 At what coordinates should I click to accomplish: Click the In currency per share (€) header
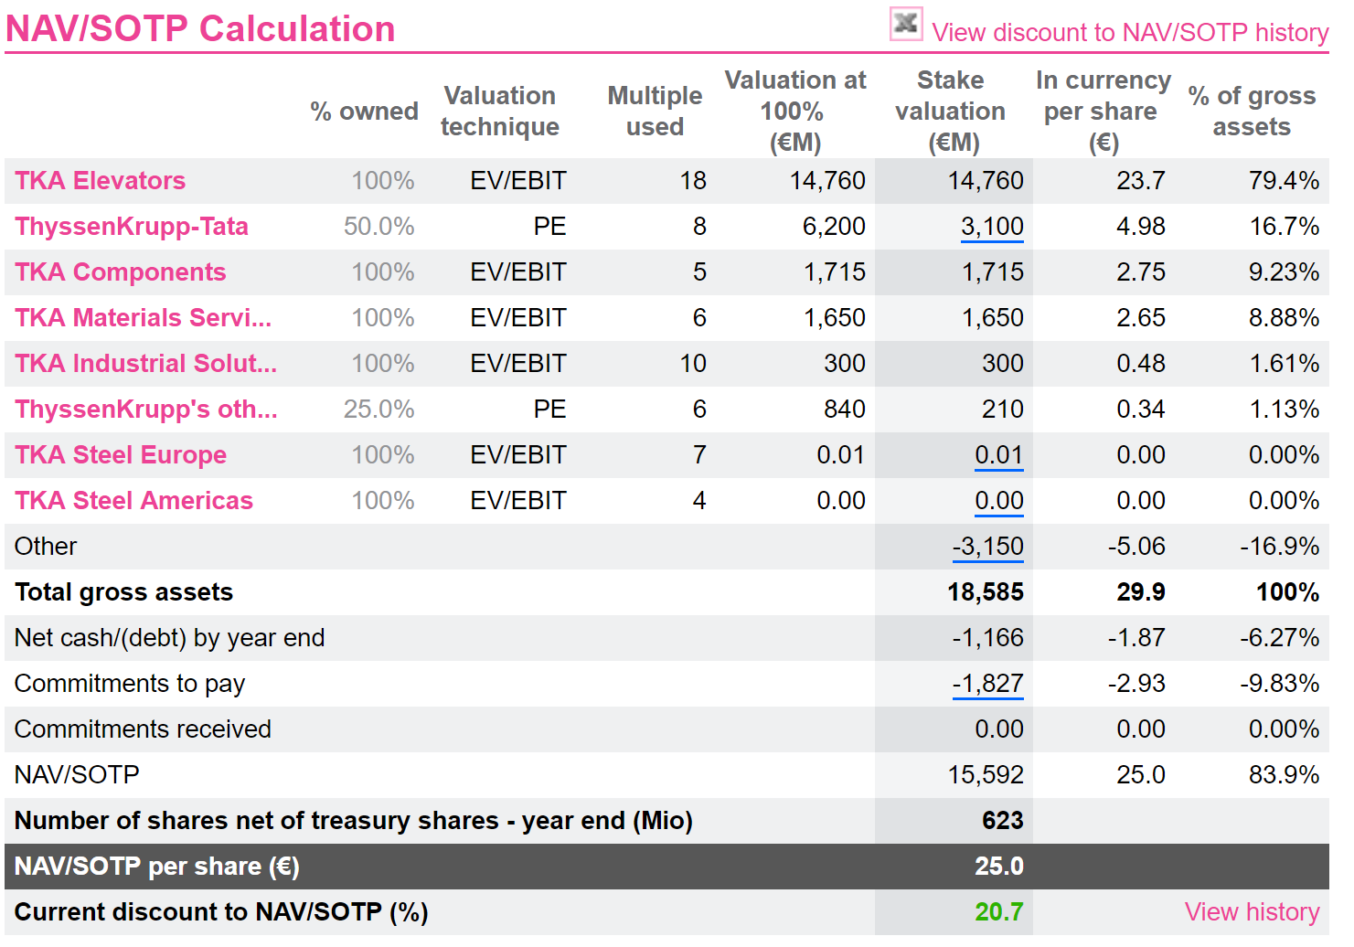click(1103, 112)
